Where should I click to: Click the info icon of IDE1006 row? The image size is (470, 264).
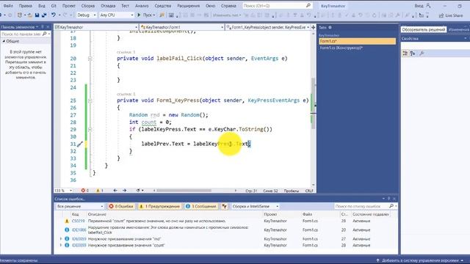click(x=67, y=230)
